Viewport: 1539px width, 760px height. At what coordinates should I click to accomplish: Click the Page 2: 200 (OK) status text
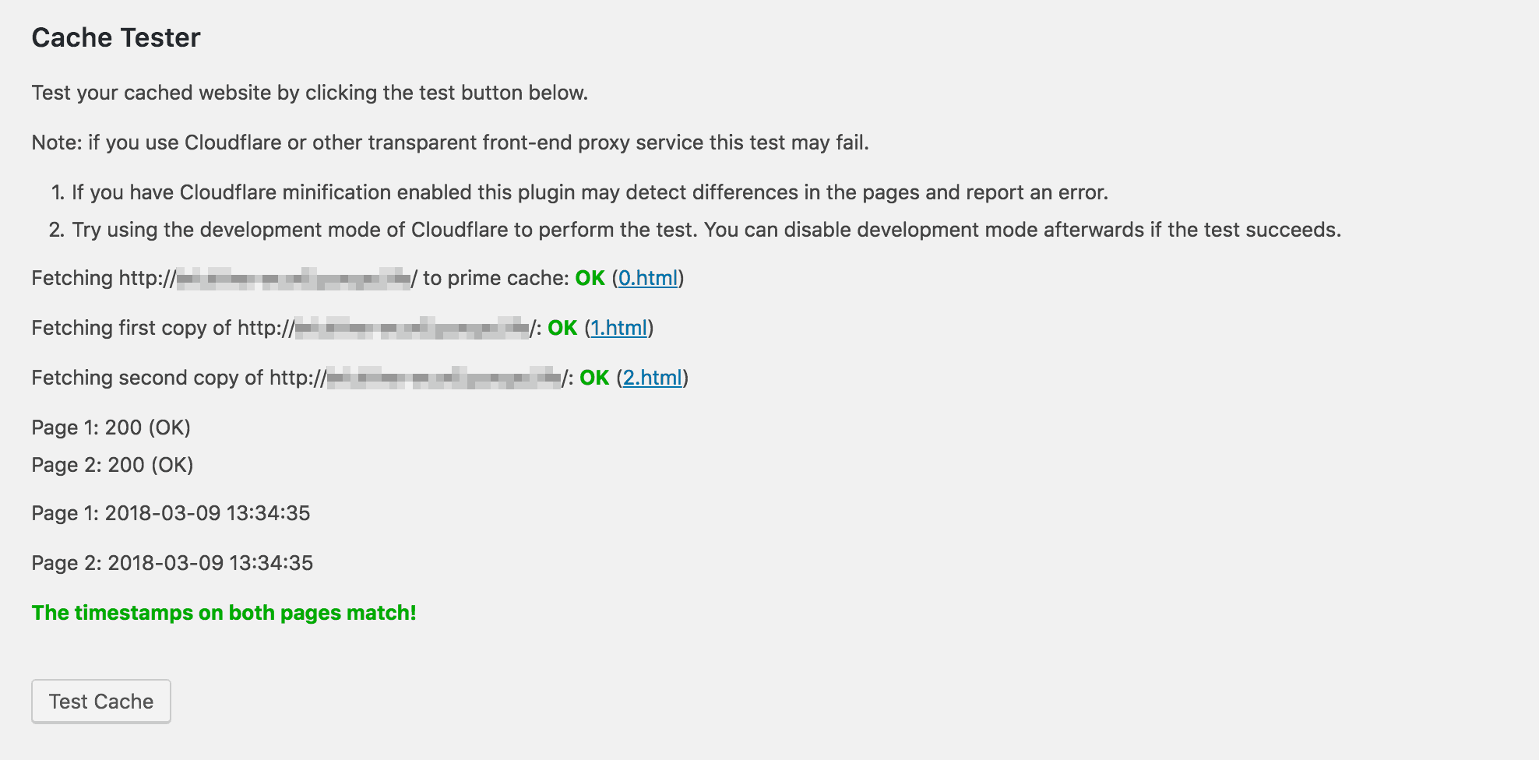pyautogui.click(x=113, y=465)
